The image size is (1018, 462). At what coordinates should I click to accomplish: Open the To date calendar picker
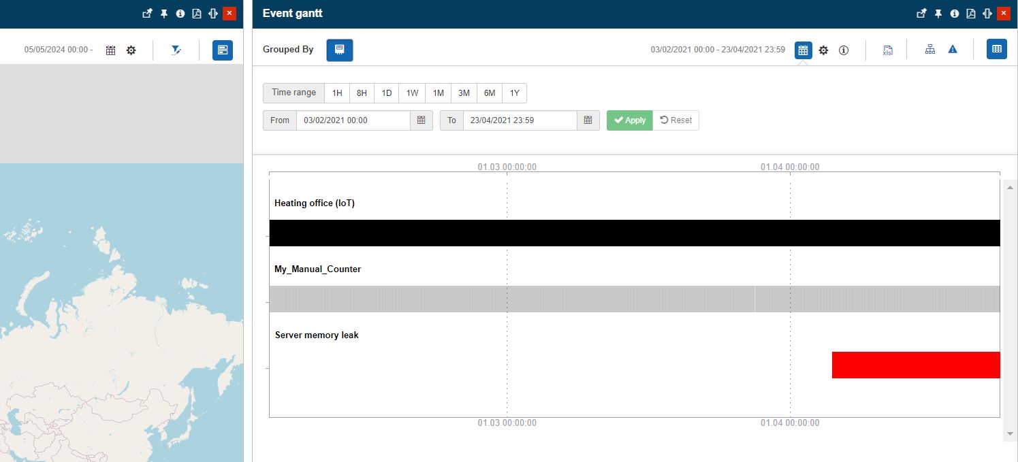[588, 120]
